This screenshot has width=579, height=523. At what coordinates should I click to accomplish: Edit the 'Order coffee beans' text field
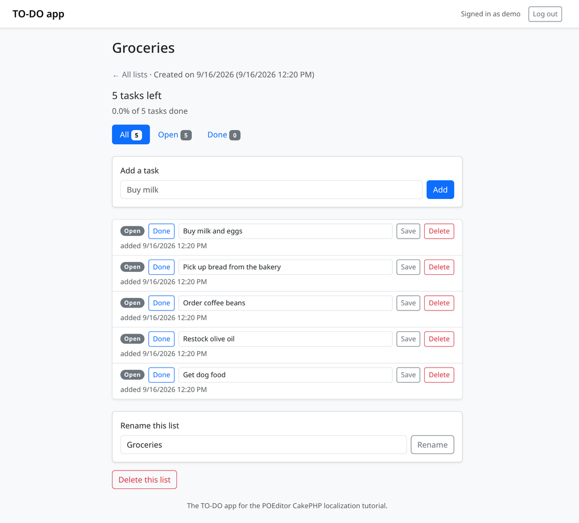pyautogui.click(x=285, y=303)
